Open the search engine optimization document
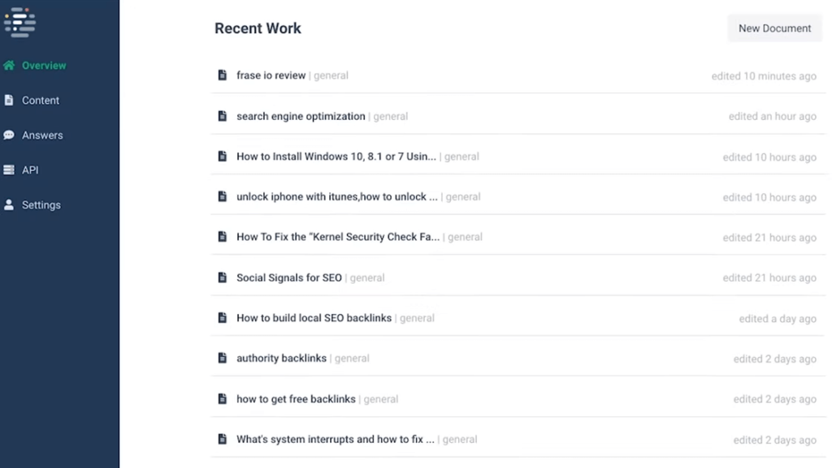Image resolution: width=832 pixels, height=468 pixels. pos(301,116)
